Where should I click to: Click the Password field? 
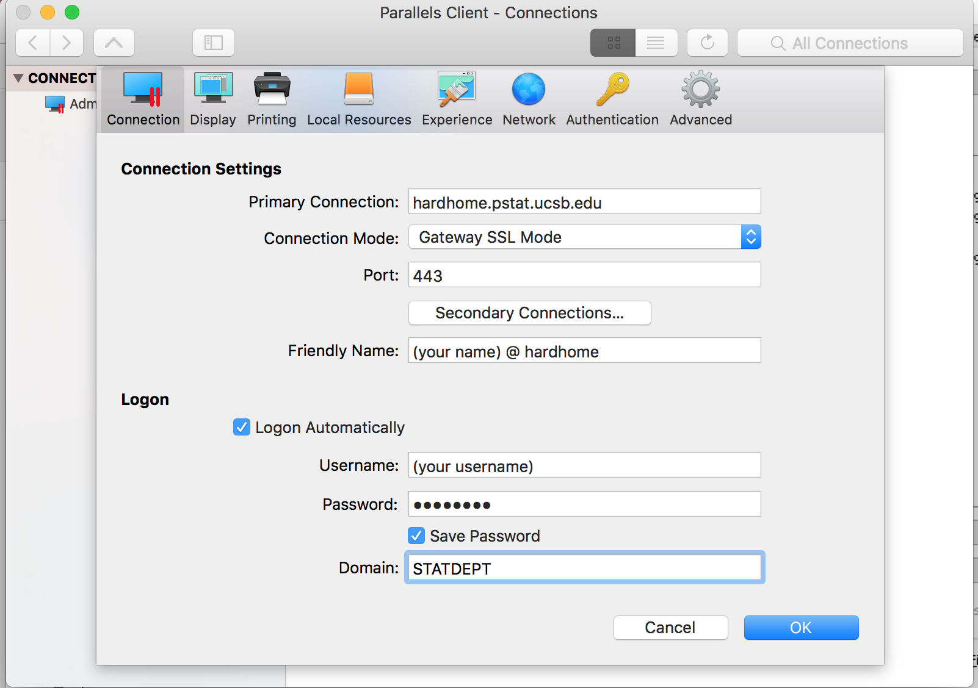584,504
